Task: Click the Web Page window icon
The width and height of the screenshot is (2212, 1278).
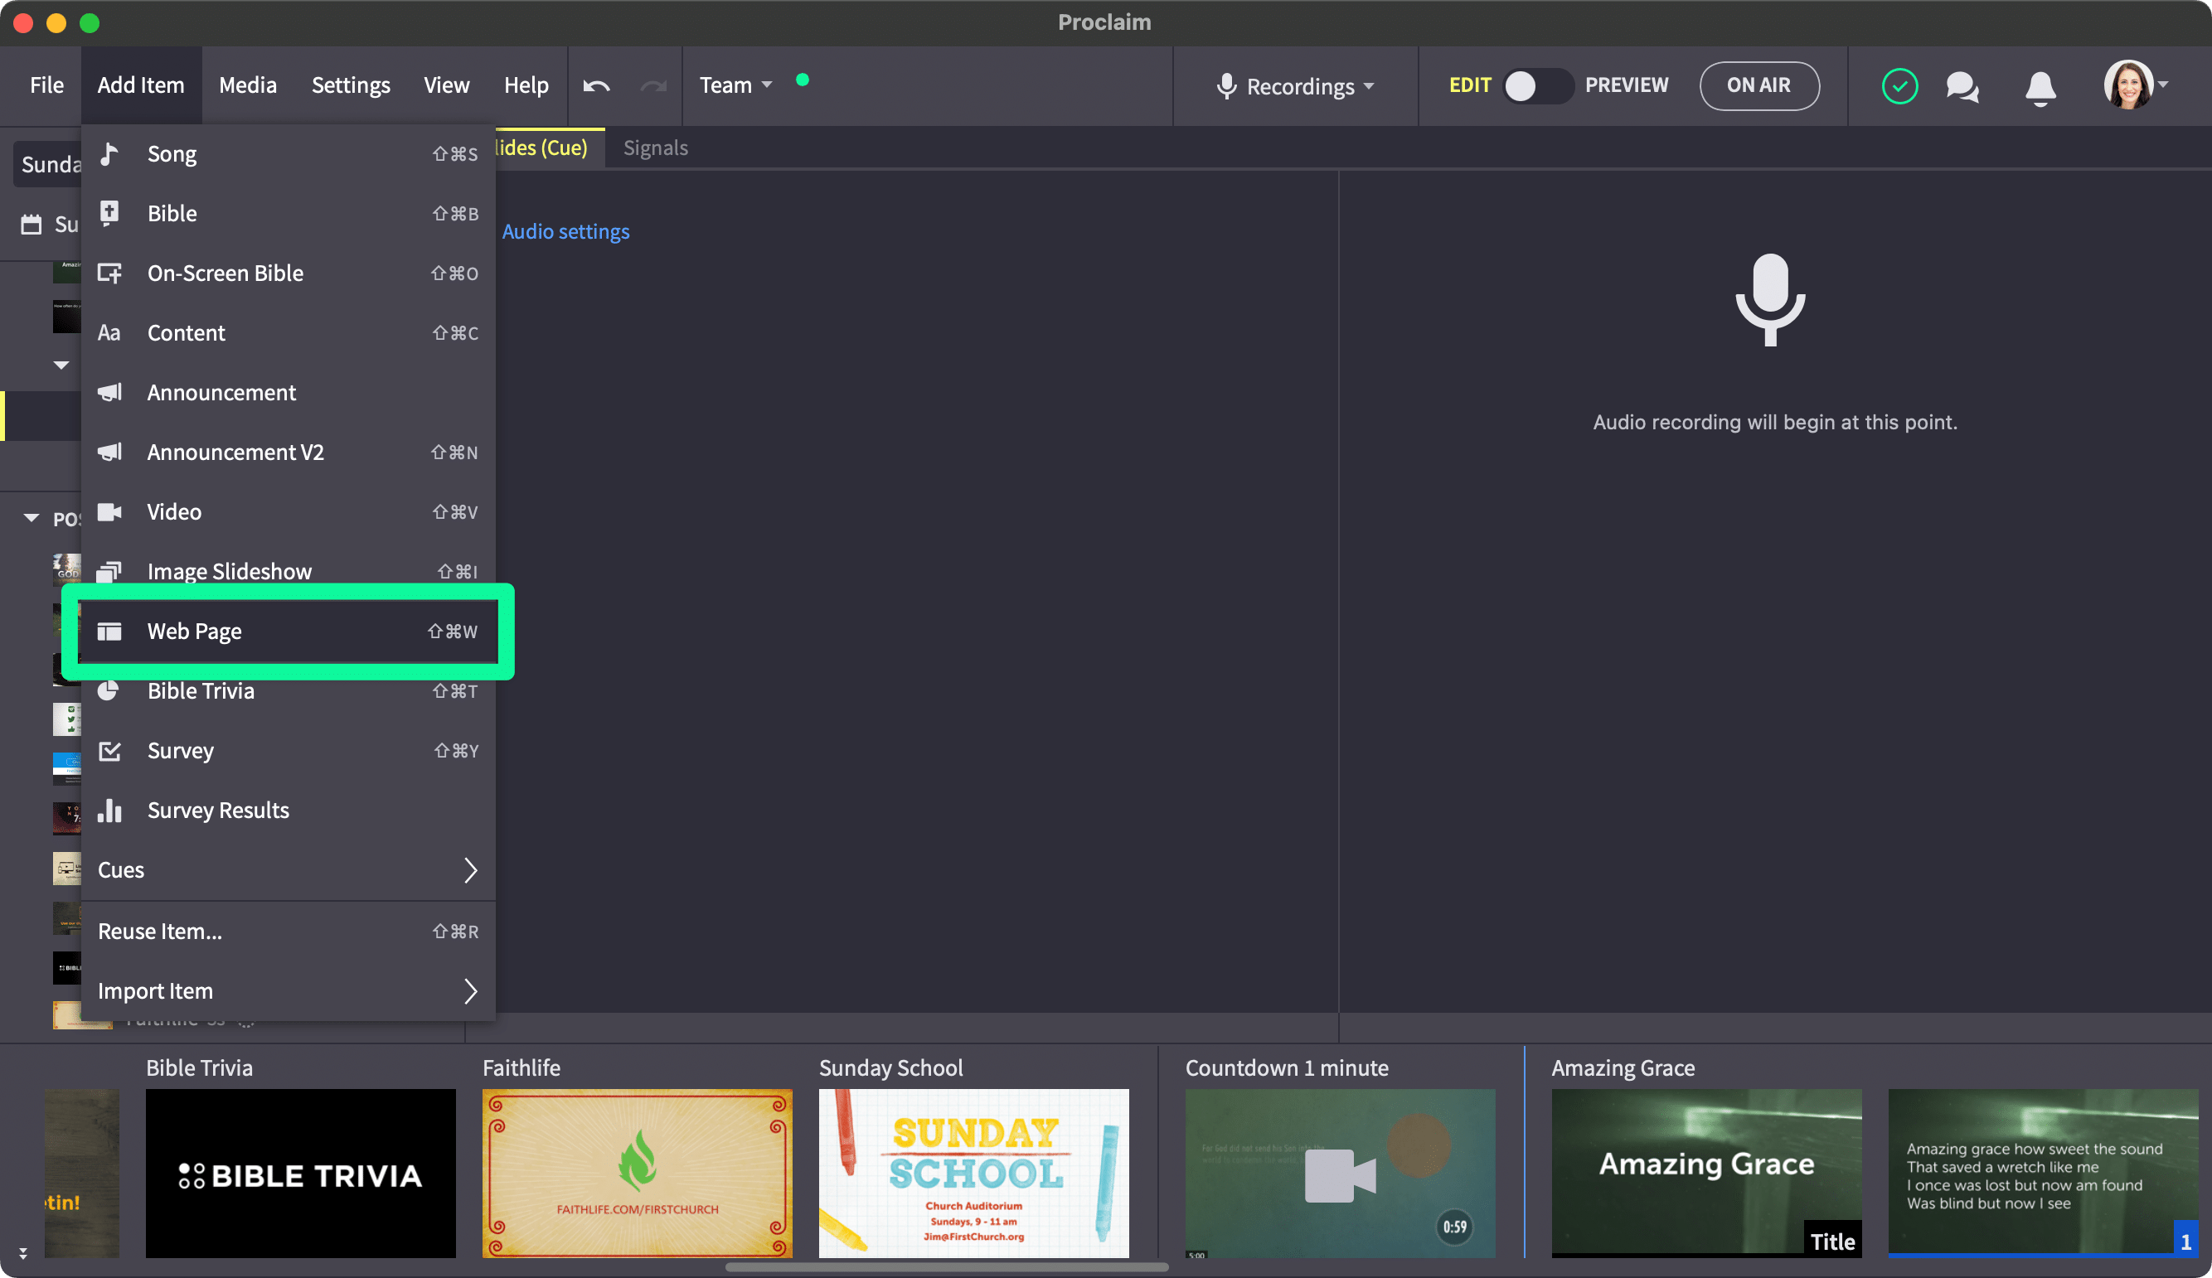Action: pyautogui.click(x=109, y=631)
